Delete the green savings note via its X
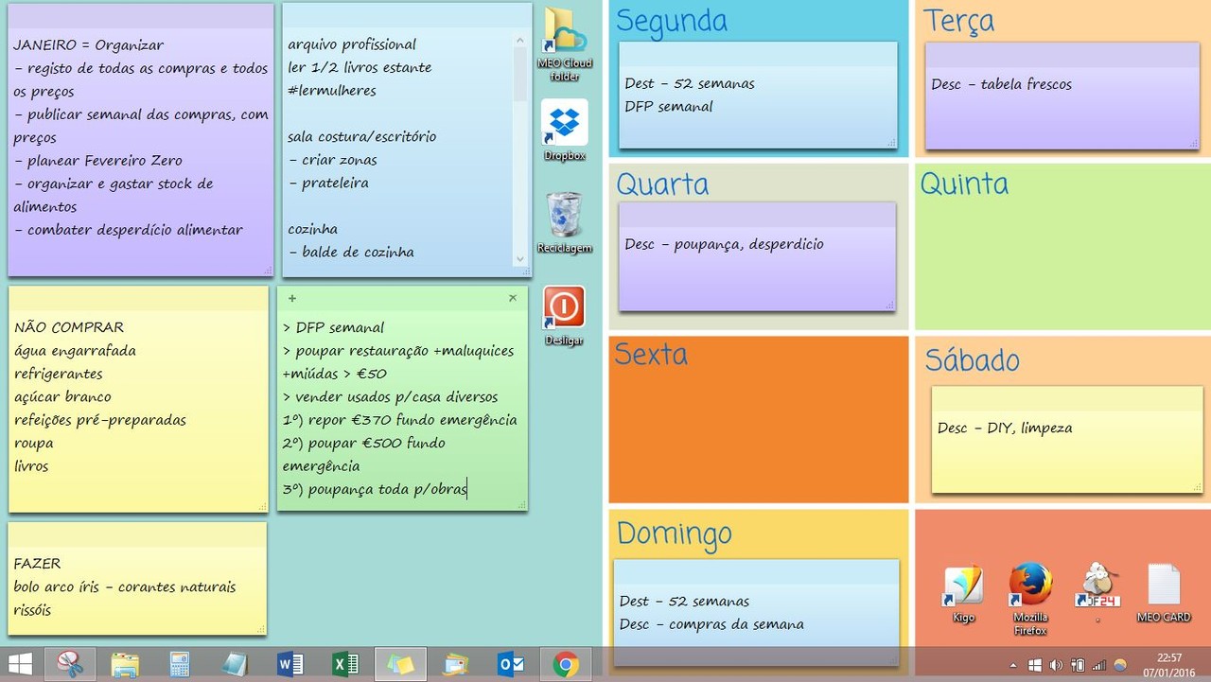Viewport: 1211px width, 682px height. (512, 296)
